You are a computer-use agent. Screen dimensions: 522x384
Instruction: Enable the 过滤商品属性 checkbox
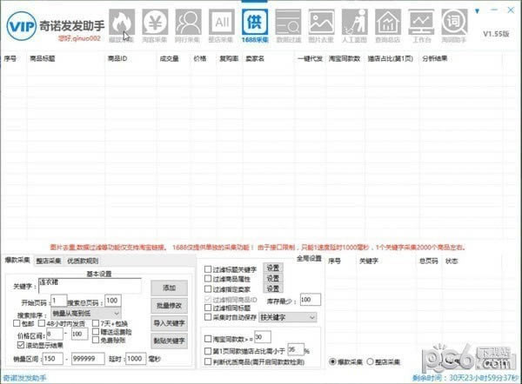[208, 279]
